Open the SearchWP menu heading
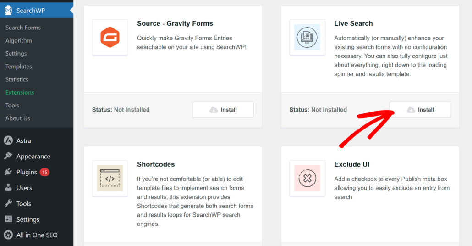This screenshot has height=246, width=472. tap(31, 11)
